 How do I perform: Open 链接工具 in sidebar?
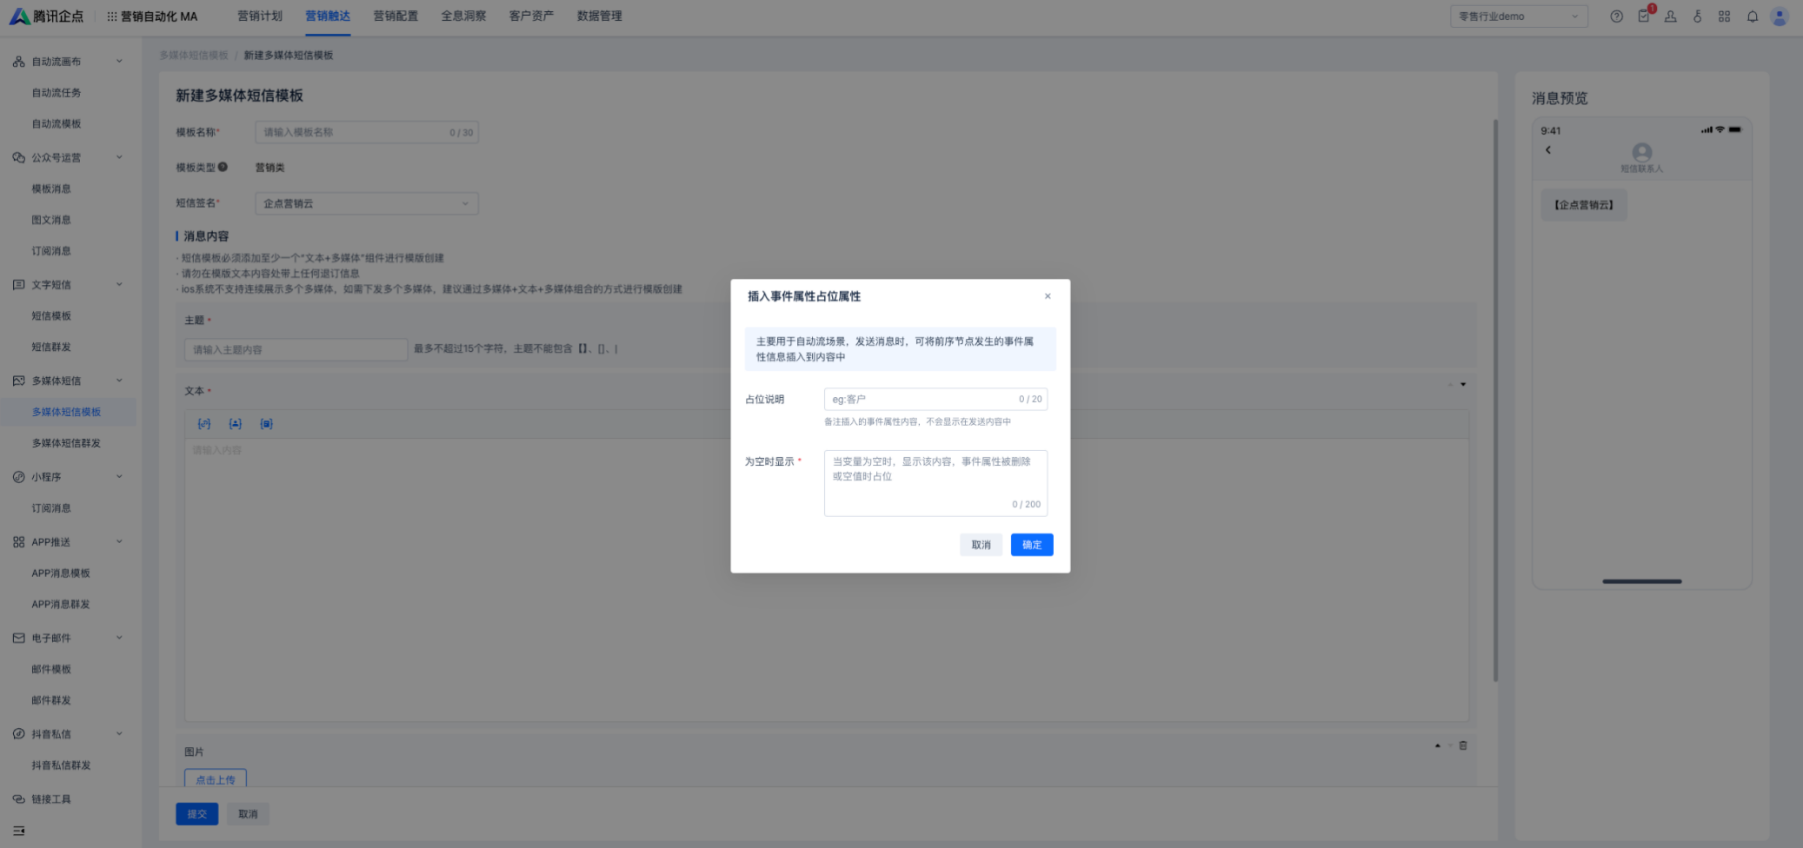(x=51, y=799)
